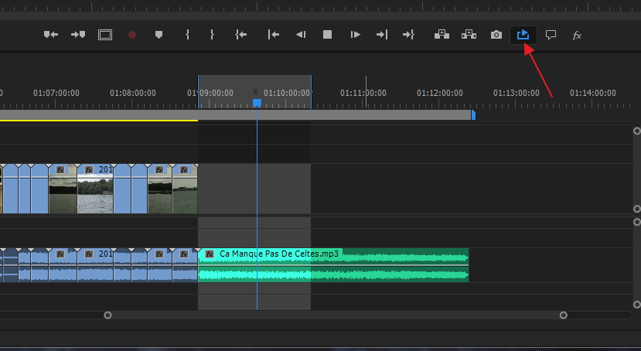
Task: Click the Lift button
Action: coord(442,35)
